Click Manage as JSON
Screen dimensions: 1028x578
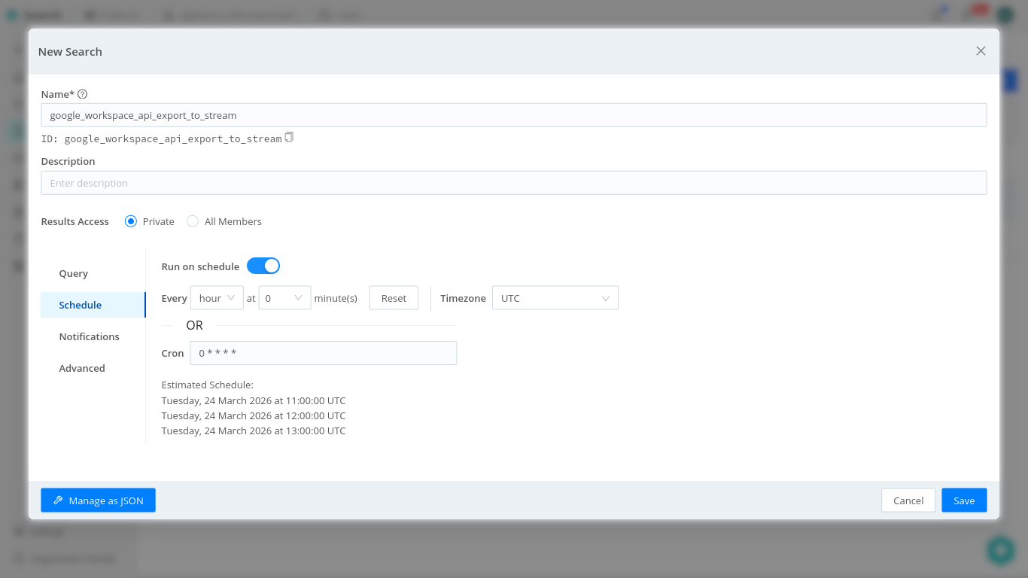coord(98,500)
